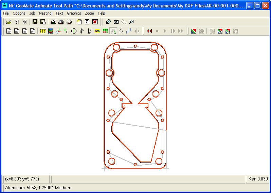Select the zoom magnifier tool
Screen dimensions: 271x193
[108, 22]
